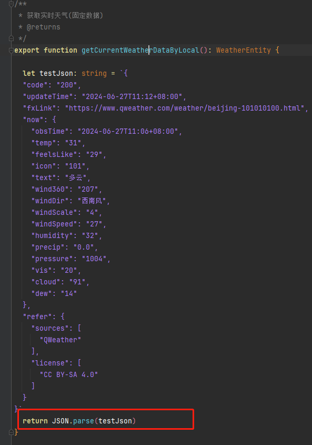Viewport: 312px width, 445px height.
Task: Click the testJson variable declaration
Action: [56, 73]
